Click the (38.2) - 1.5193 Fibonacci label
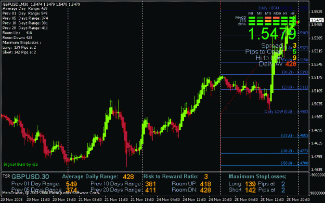The height and width of the screenshot is (203, 325). coord(295,72)
